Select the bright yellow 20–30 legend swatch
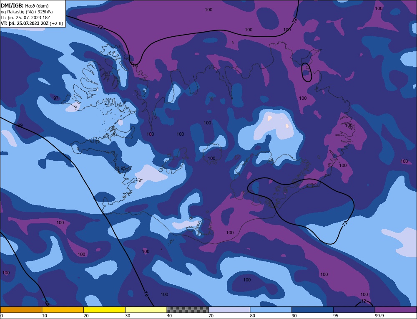This screenshot has height=319, width=417. coord(105,310)
